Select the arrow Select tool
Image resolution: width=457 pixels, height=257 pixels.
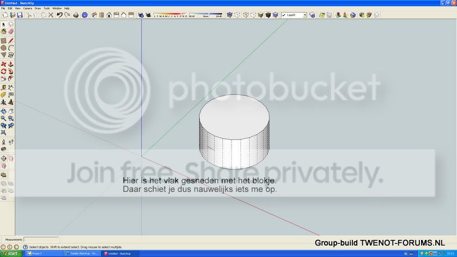(3, 25)
